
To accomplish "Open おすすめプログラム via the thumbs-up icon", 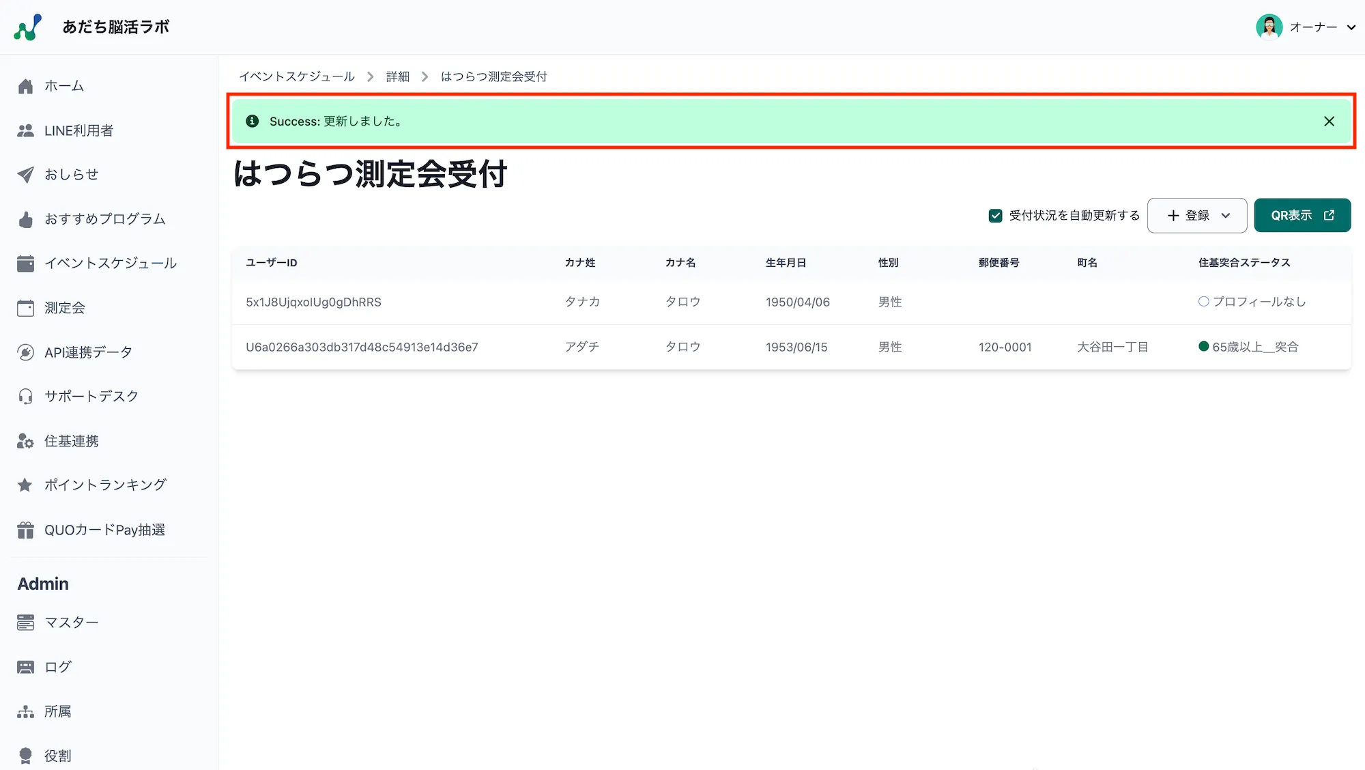I will coord(25,218).
